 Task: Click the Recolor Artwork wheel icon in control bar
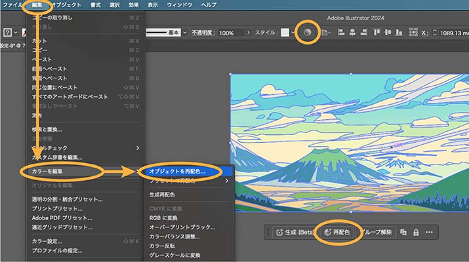click(x=308, y=32)
